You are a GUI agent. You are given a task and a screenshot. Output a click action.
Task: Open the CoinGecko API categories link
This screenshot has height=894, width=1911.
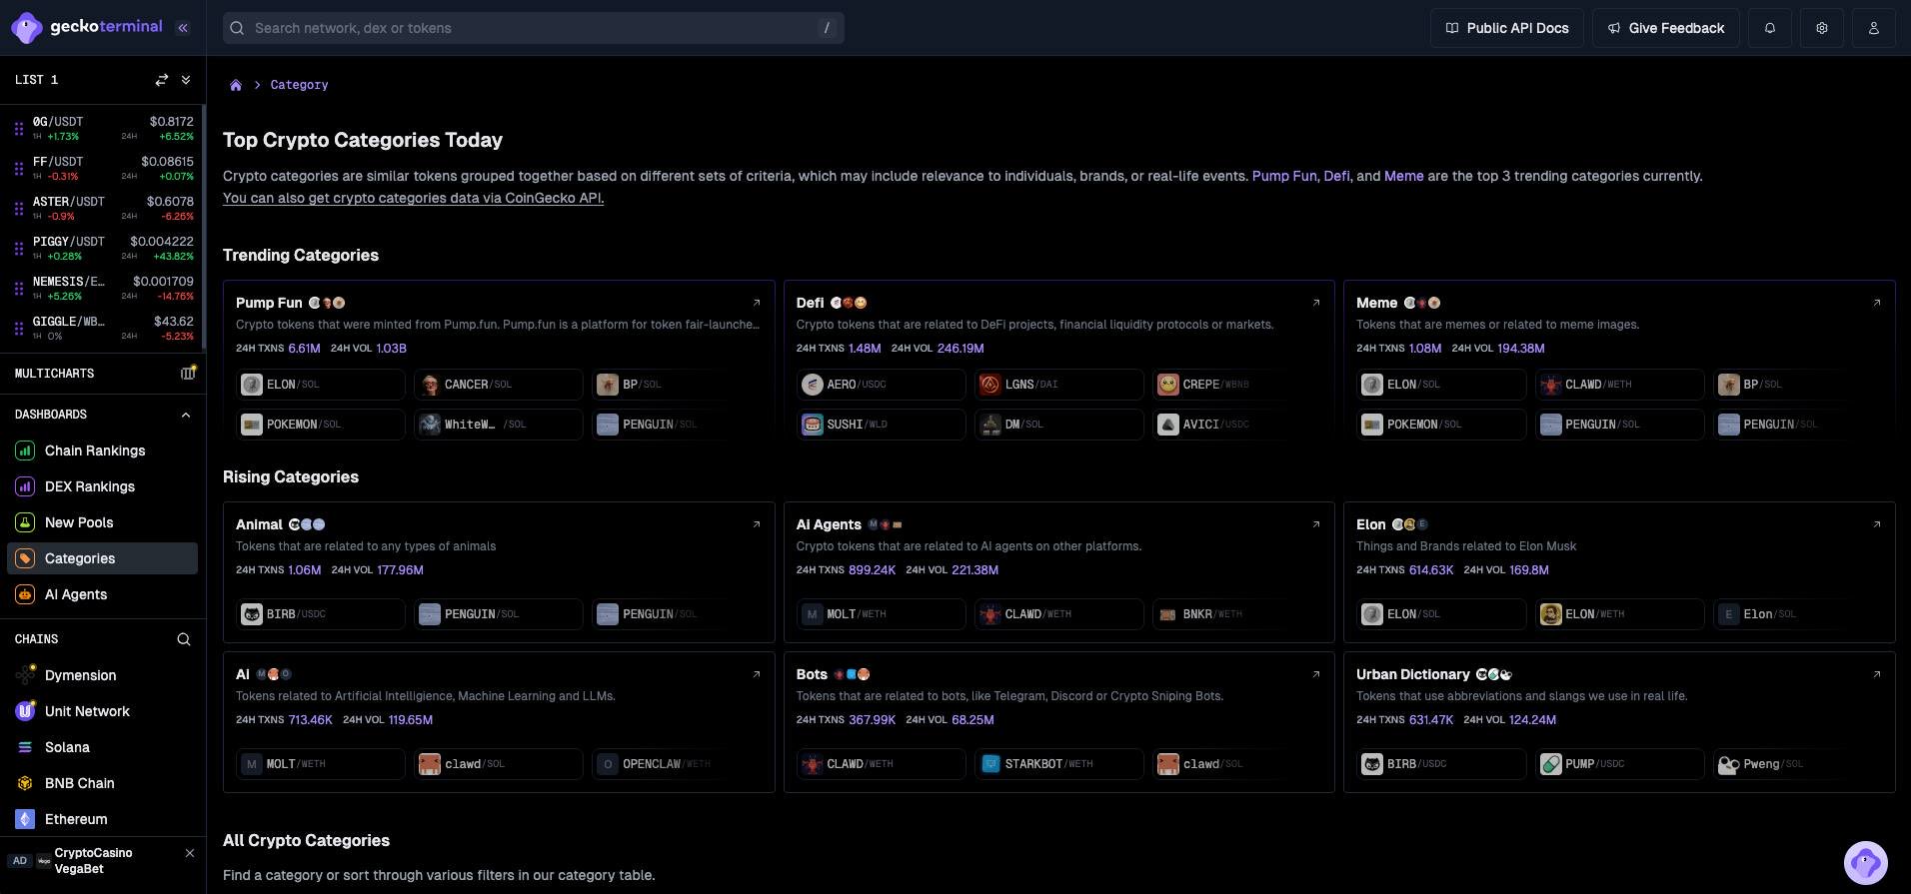413,198
